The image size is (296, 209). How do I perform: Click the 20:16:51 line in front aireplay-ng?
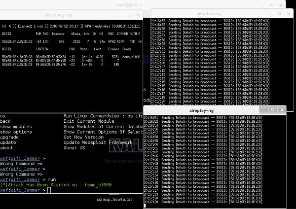click(203, 118)
